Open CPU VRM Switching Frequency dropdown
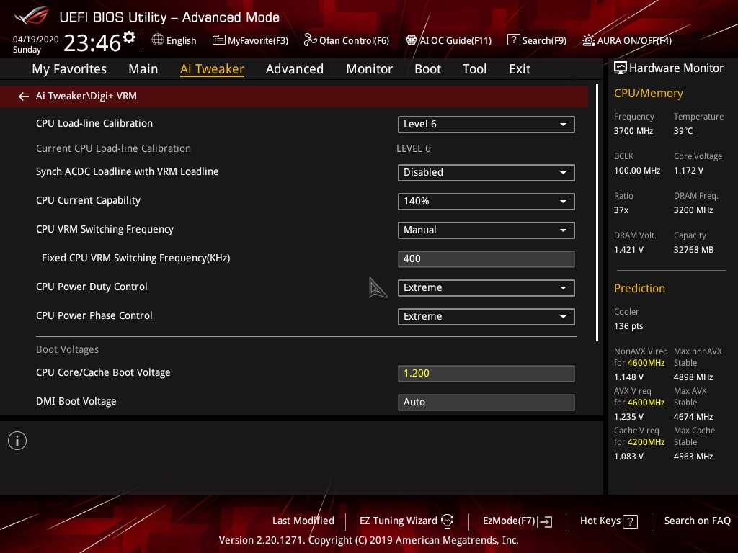 486,230
